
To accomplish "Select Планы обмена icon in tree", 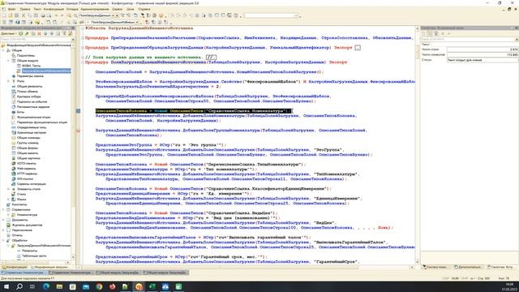I will click(14, 92).
